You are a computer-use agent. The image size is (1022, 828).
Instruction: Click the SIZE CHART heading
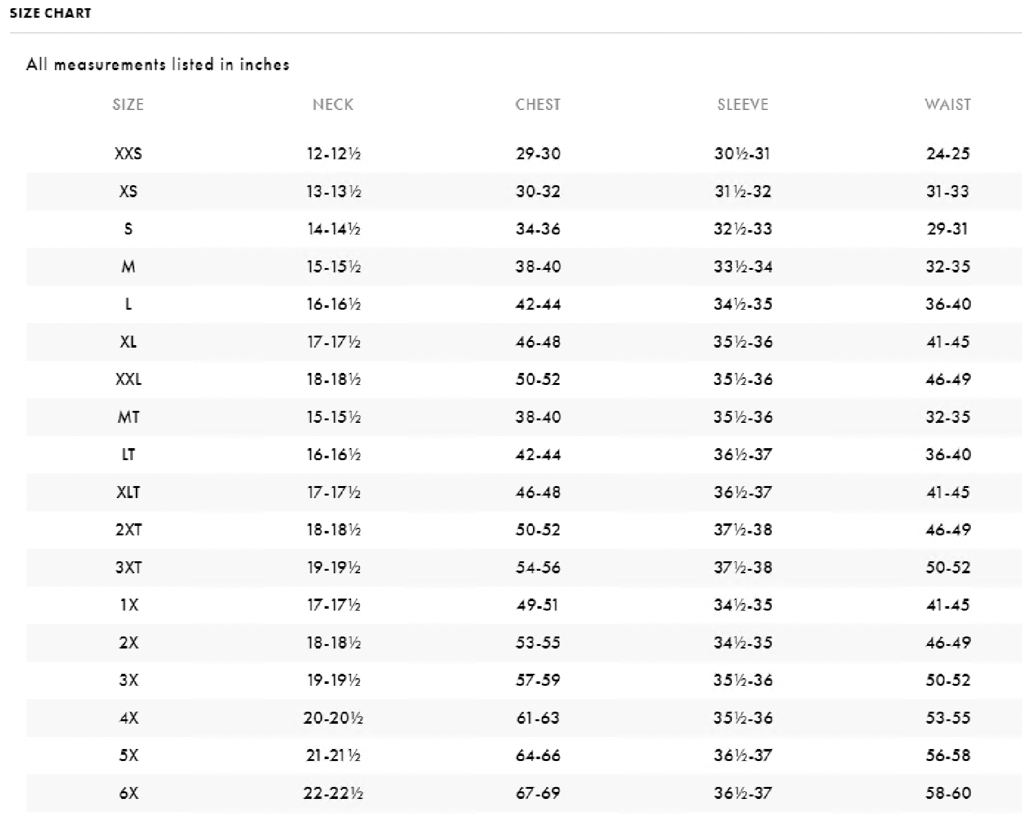pyautogui.click(x=51, y=13)
